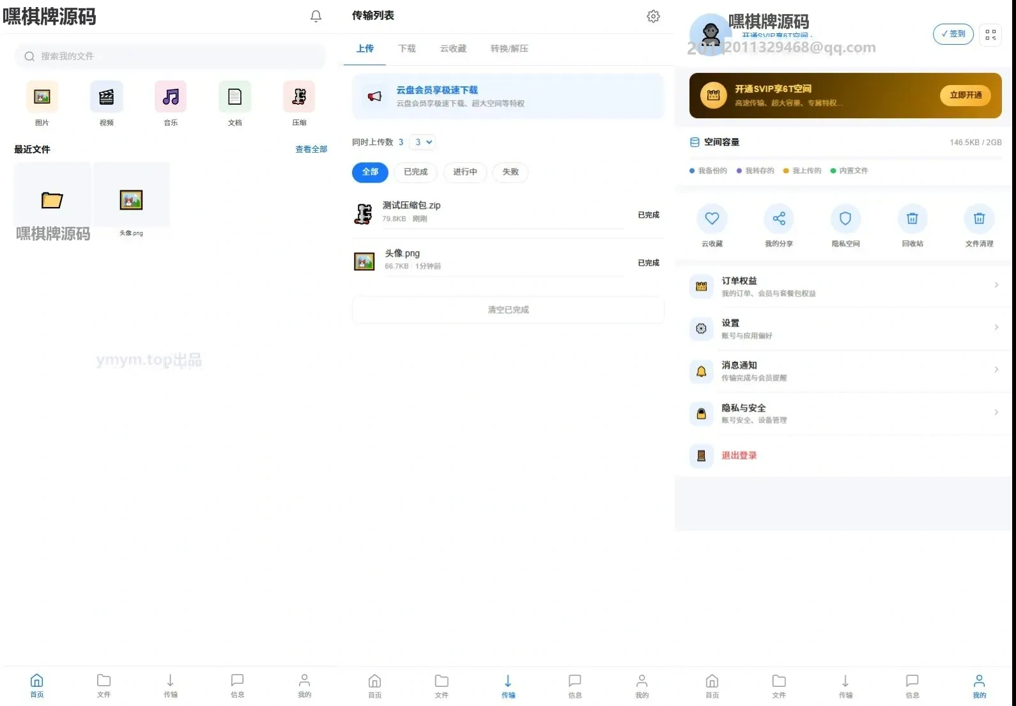Image resolution: width=1016 pixels, height=706 pixels.
Task: Switch to 云收藏 tab in 传输列表
Action: pyautogui.click(x=453, y=49)
